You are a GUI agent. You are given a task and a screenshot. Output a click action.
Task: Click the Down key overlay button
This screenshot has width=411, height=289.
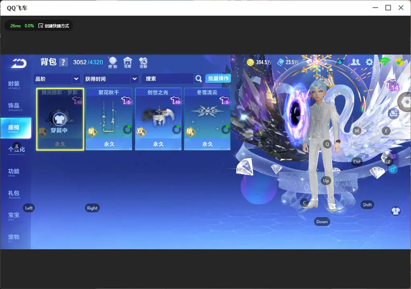pos(322,222)
